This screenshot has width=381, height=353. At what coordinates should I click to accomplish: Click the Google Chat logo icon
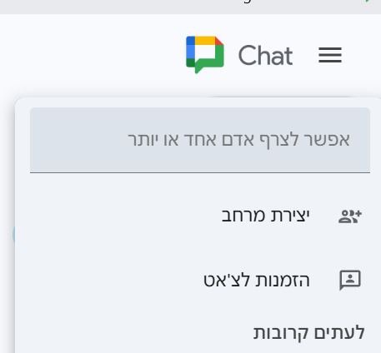(x=205, y=55)
